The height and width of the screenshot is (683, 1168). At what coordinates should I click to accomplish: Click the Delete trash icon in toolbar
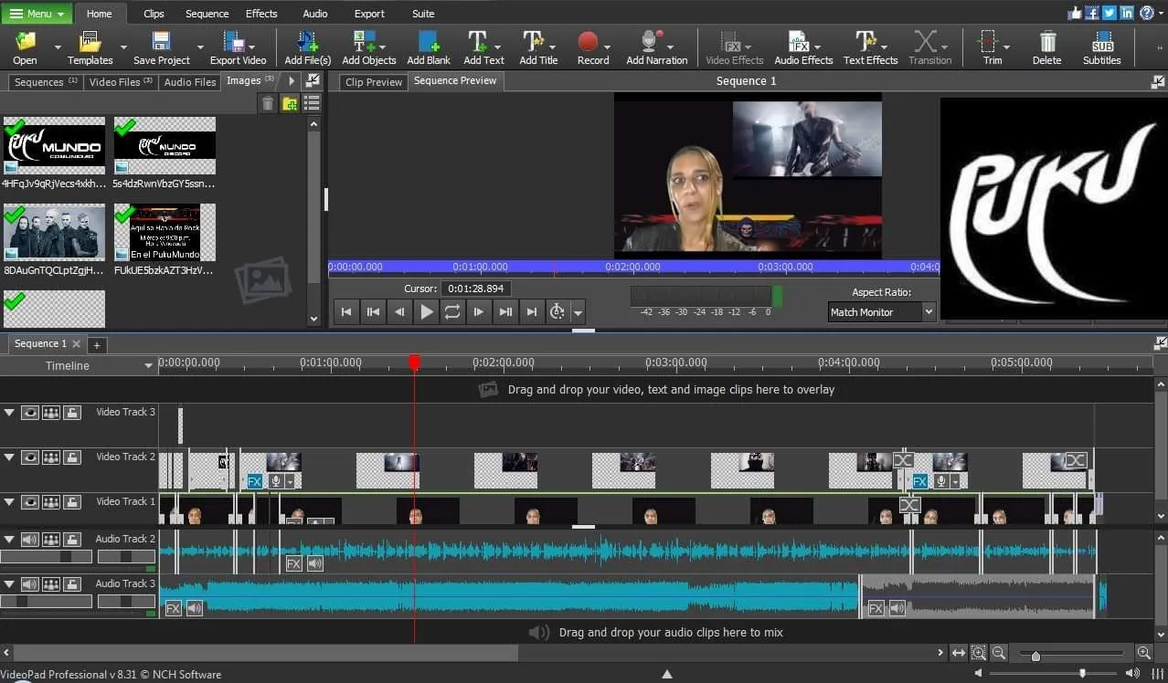(1047, 42)
